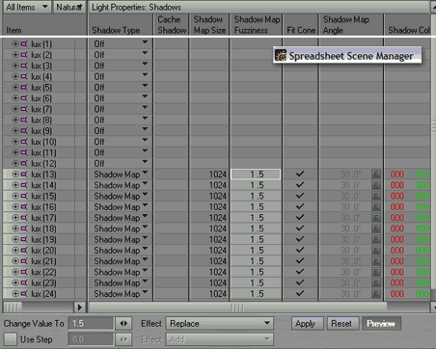Click the Shadow Map Size column header
The image size is (436, 349).
pyautogui.click(x=209, y=25)
